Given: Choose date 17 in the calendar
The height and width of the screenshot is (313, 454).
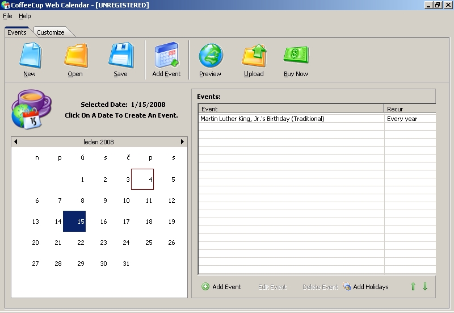Looking at the screenshot, I should click(x=126, y=222).
